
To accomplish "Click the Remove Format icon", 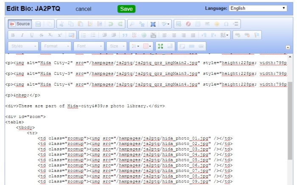I will click(71, 35).
